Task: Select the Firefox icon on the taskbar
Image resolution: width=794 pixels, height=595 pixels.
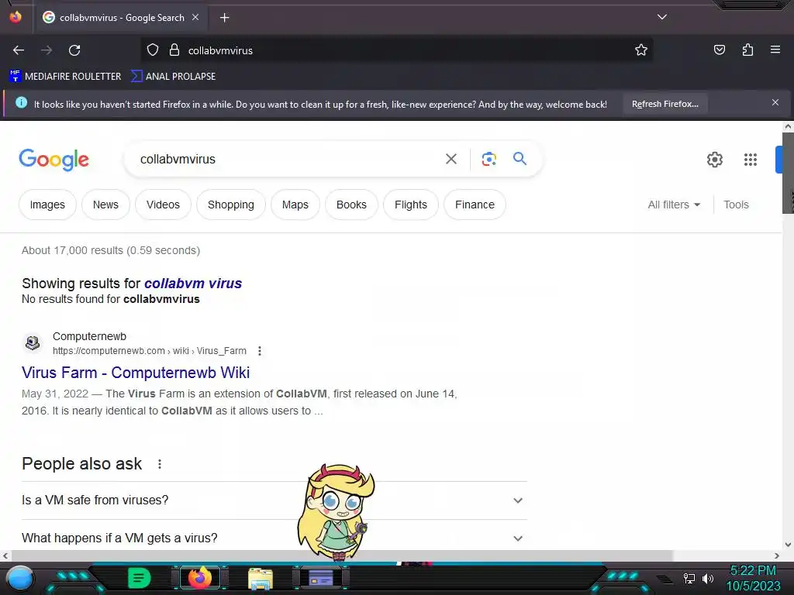Action: point(200,578)
